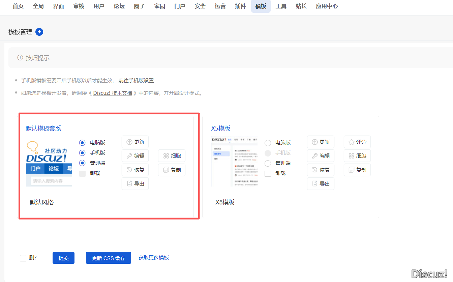
Task: Click 评分 for X5模版
Action: click(x=357, y=142)
